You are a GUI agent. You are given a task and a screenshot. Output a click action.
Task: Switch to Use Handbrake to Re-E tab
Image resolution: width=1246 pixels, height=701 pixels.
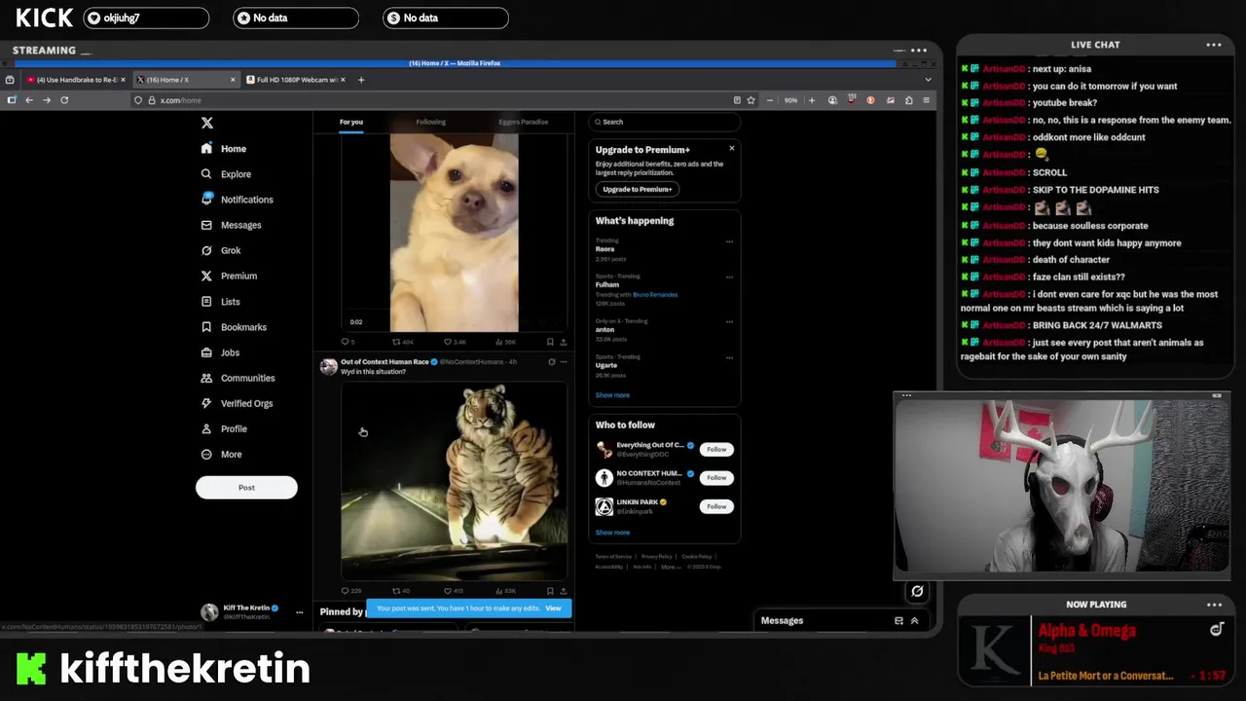(77, 80)
